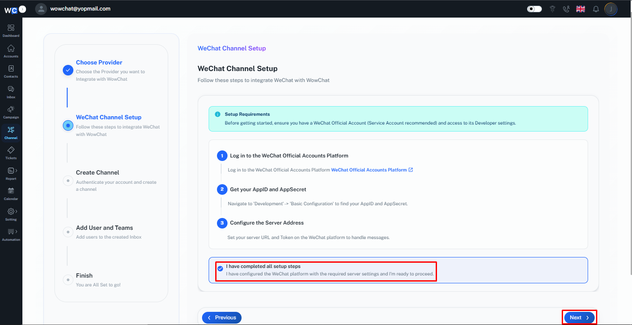Open the Calendar in the sidebar
This screenshot has height=325, width=632.
(11, 194)
